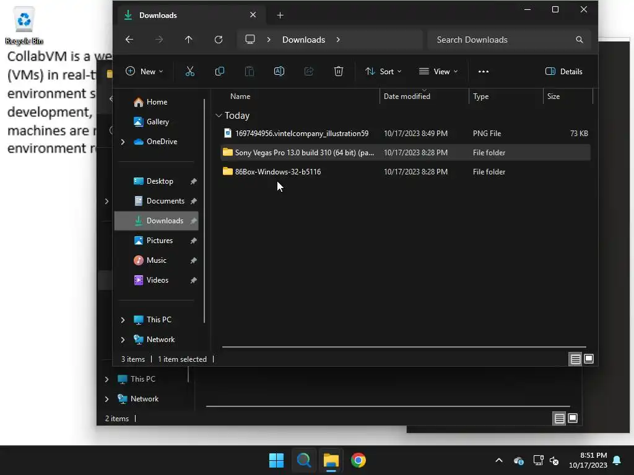This screenshot has width=634, height=475.
Task: Sort by Size column header
Action: pos(568,96)
